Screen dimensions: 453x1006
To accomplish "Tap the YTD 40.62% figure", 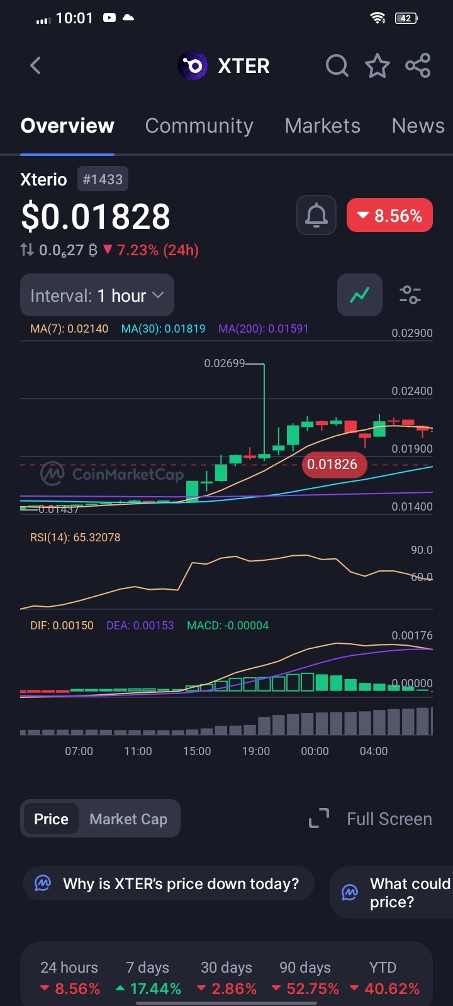I will coord(384,988).
